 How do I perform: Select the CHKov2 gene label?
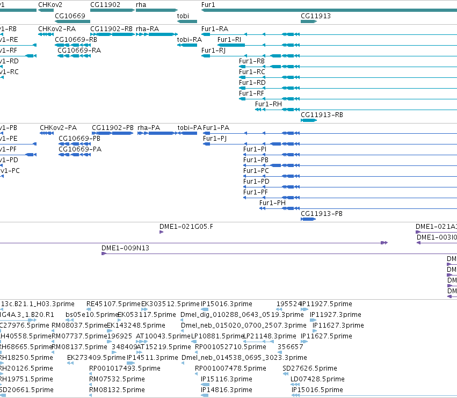point(50,5)
